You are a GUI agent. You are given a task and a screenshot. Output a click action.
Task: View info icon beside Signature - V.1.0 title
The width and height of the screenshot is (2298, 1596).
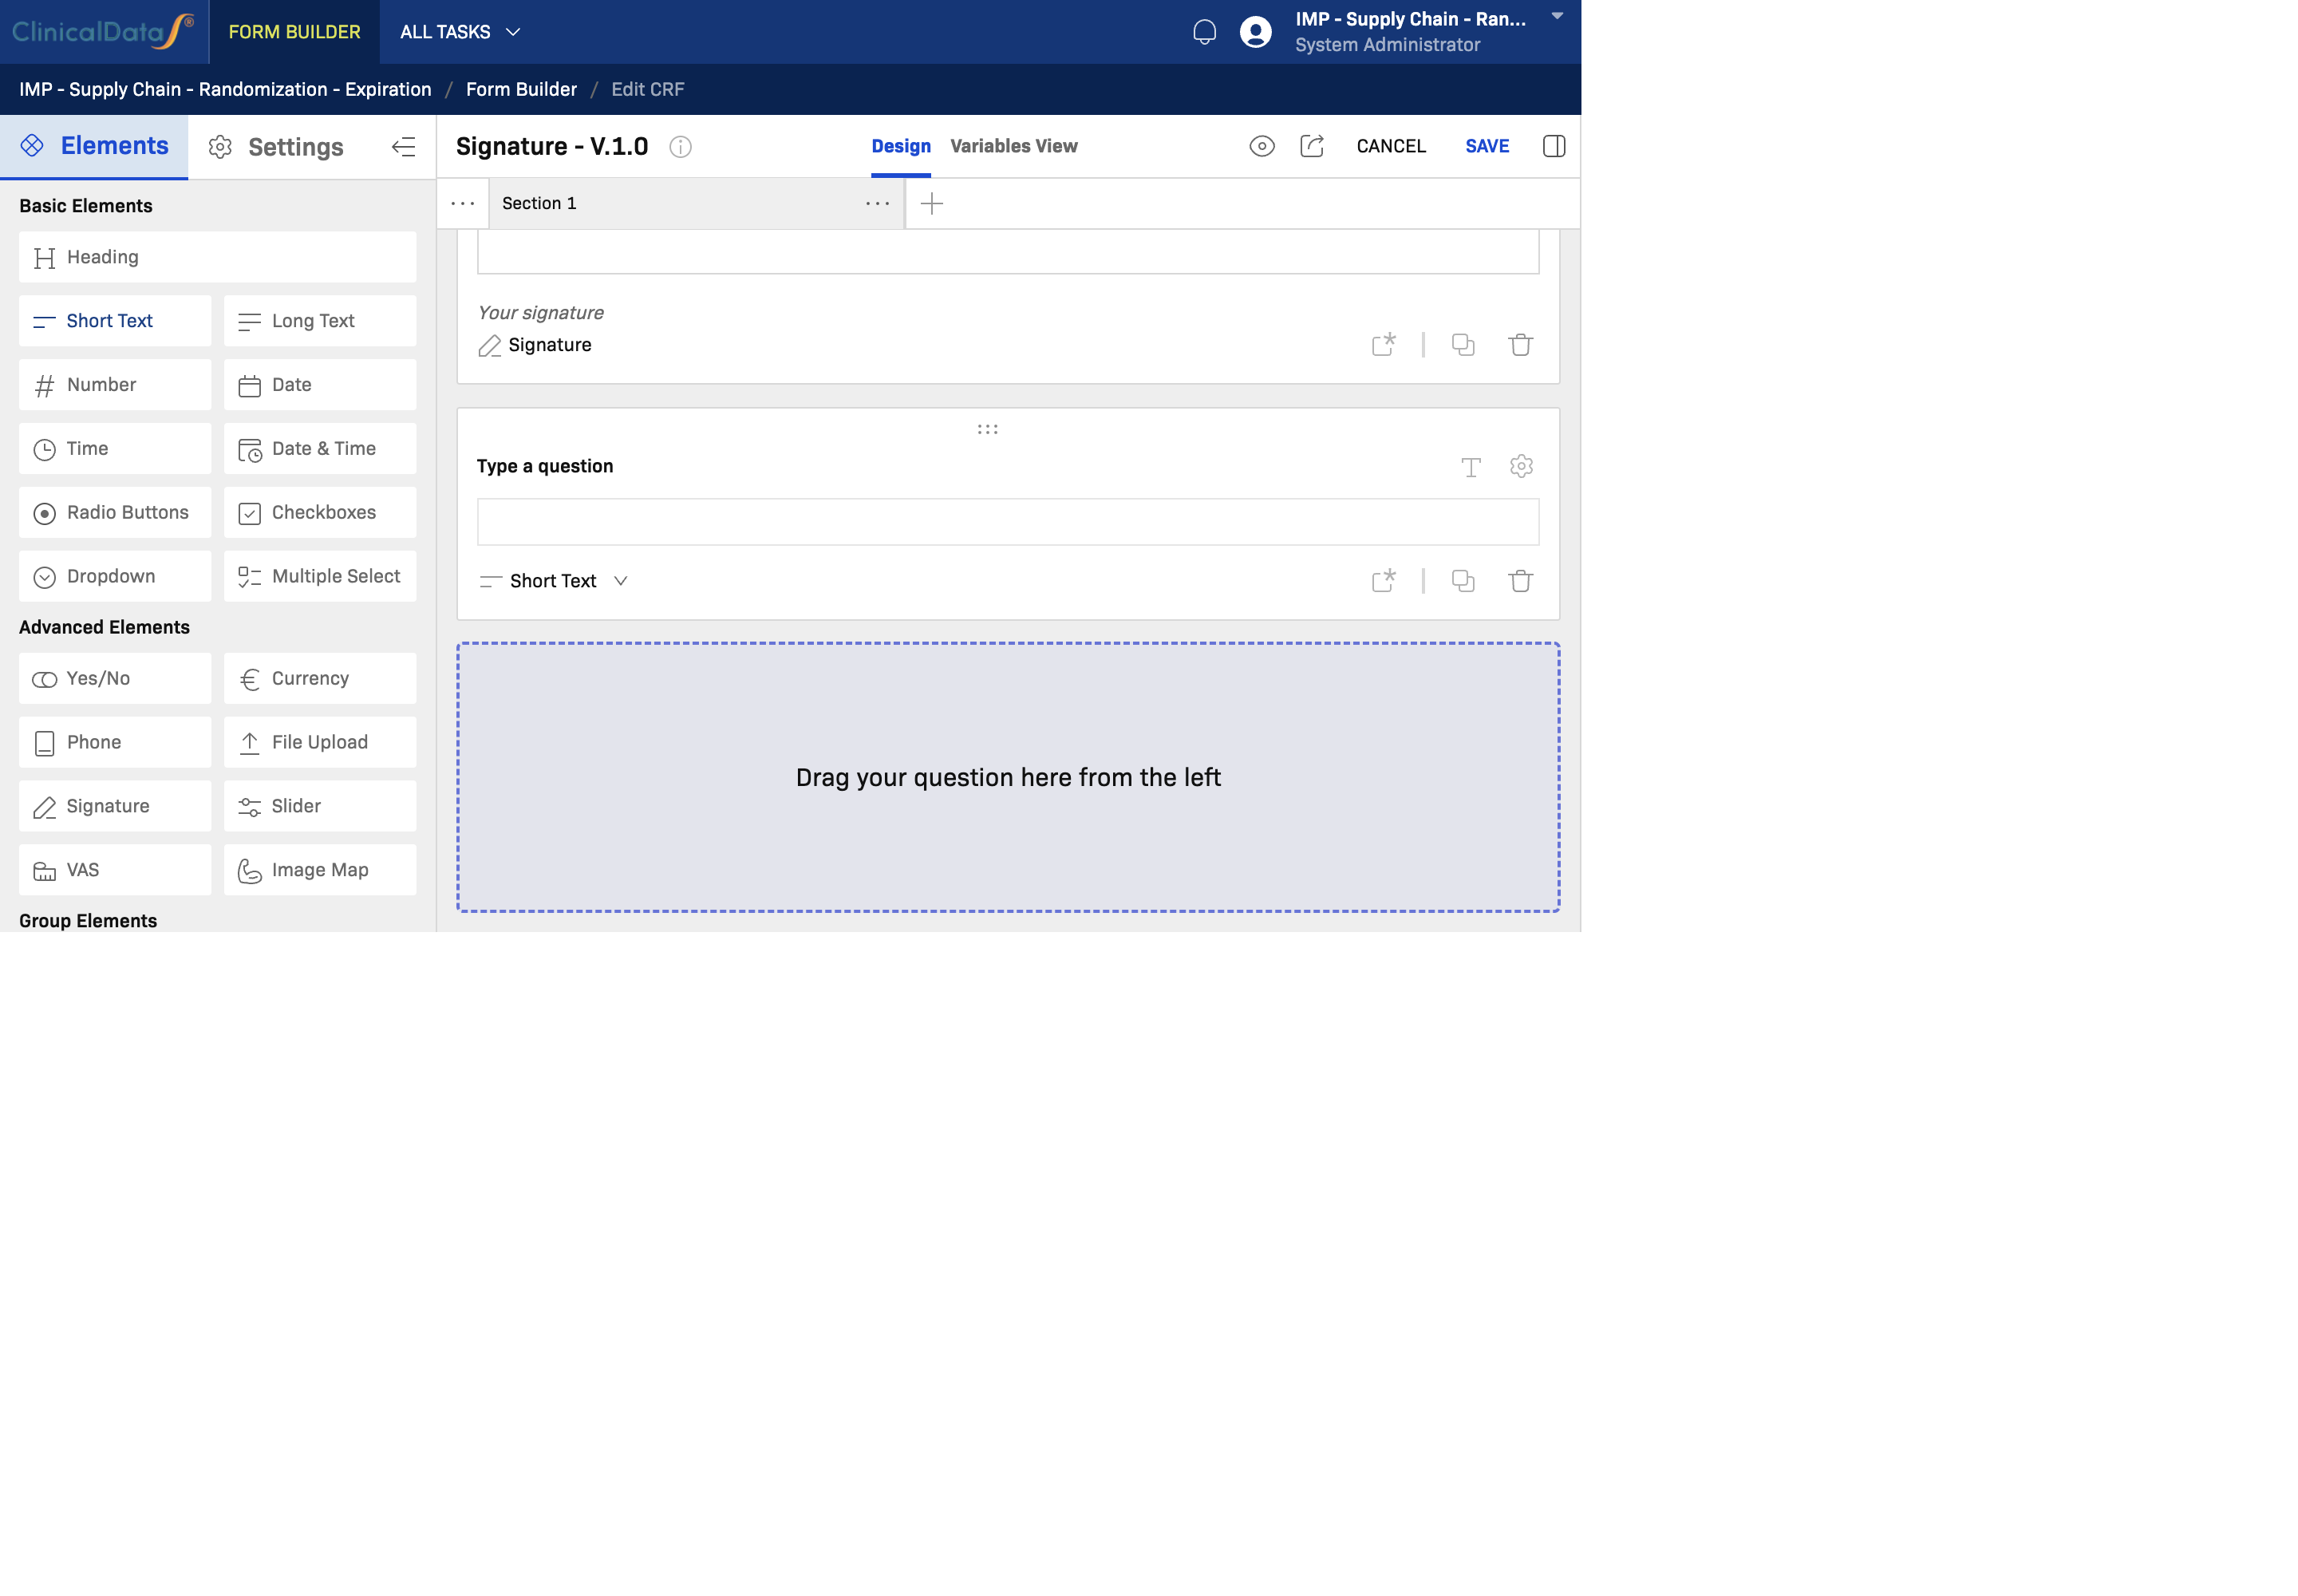point(681,147)
